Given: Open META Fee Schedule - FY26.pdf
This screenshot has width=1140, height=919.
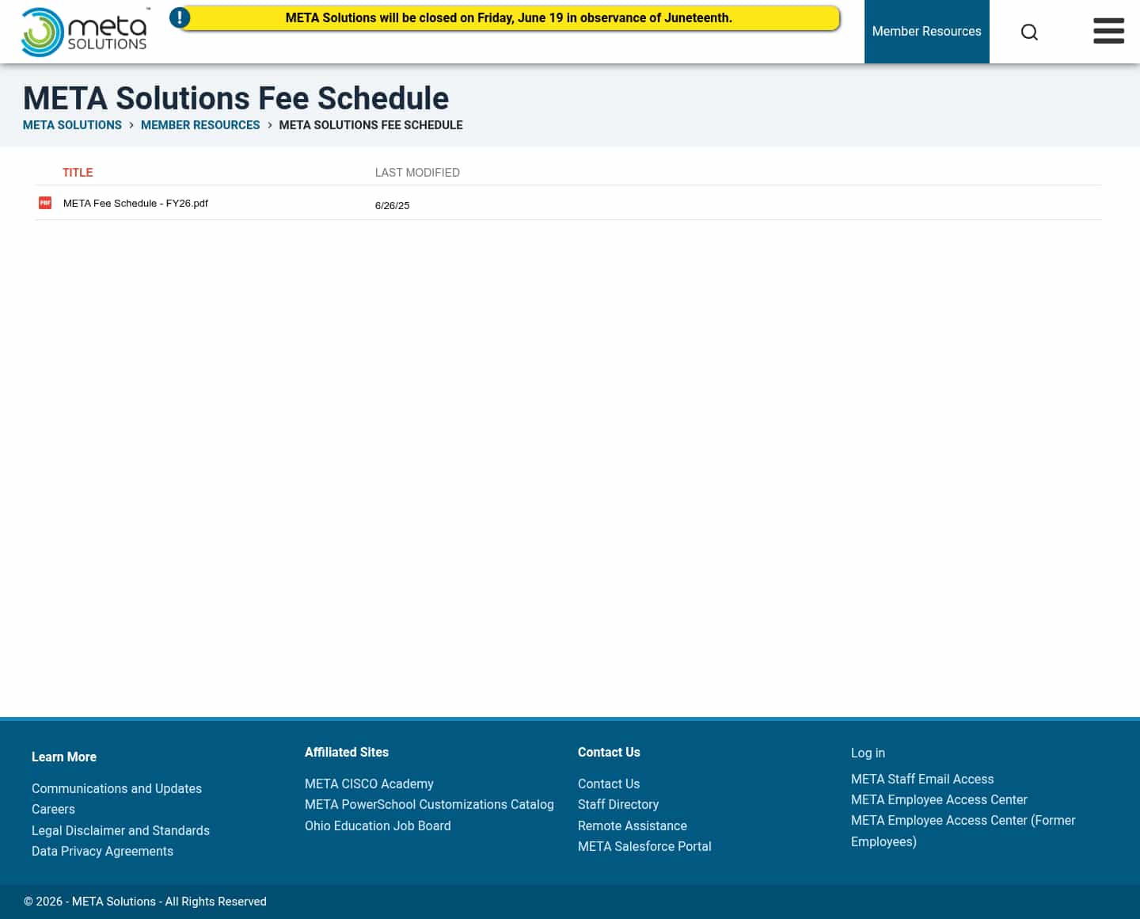Looking at the screenshot, I should point(135,204).
